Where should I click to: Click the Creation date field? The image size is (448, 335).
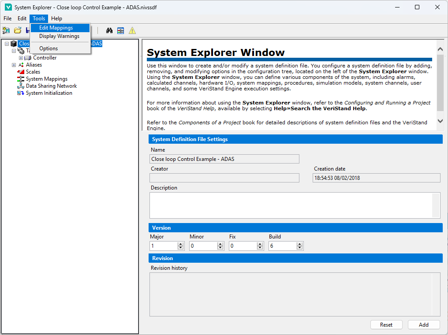click(376, 178)
